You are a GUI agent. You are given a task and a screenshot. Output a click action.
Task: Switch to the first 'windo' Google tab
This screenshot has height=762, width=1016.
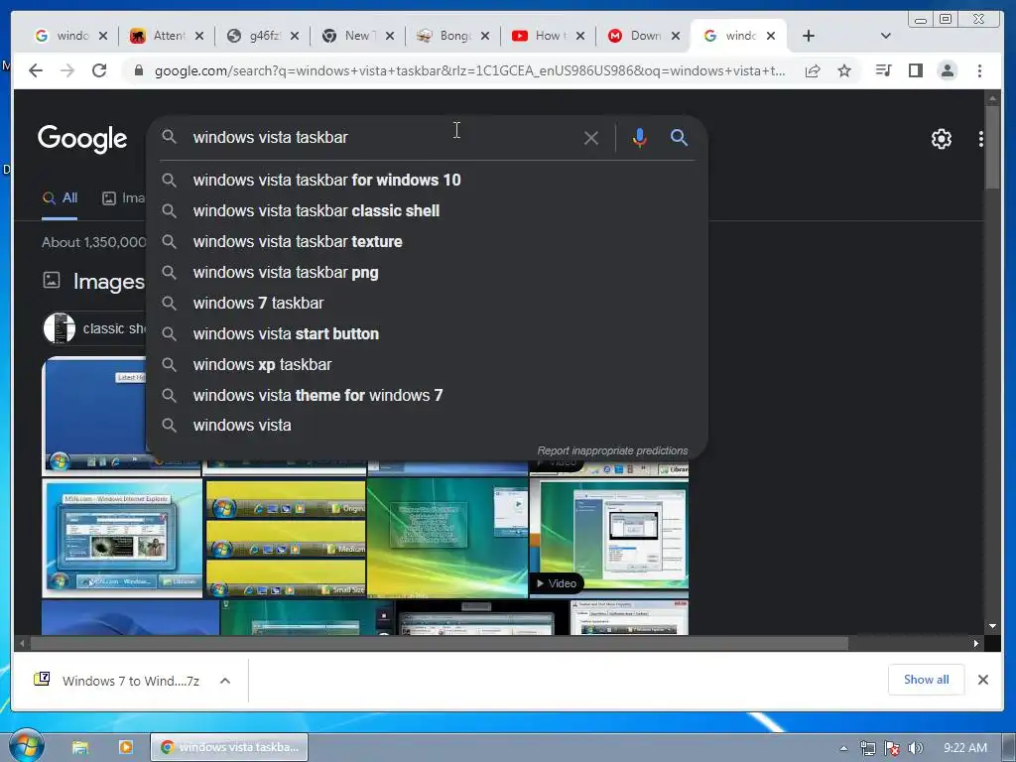[x=71, y=36]
